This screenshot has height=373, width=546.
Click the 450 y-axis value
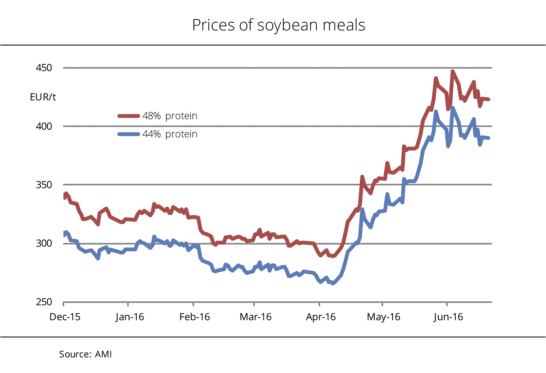point(44,68)
